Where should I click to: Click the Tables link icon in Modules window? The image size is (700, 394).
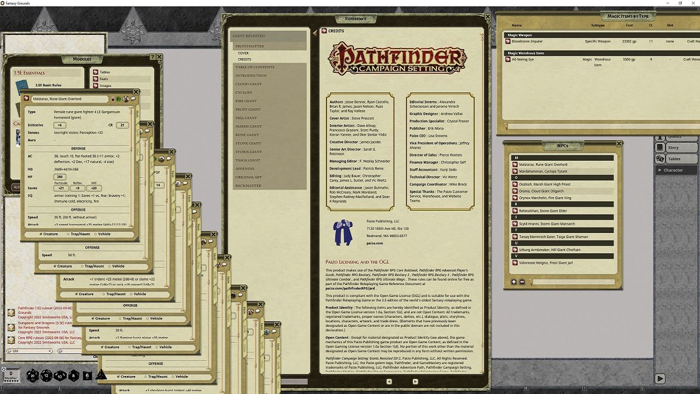pyautogui.click(x=95, y=72)
